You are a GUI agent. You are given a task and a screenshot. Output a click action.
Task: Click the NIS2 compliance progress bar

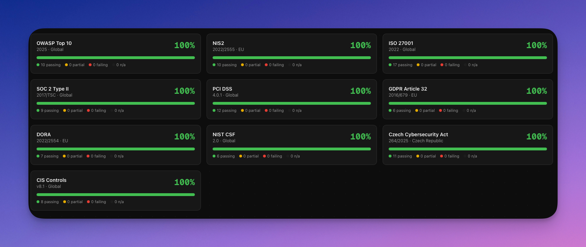pyautogui.click(x=292, y=58)
